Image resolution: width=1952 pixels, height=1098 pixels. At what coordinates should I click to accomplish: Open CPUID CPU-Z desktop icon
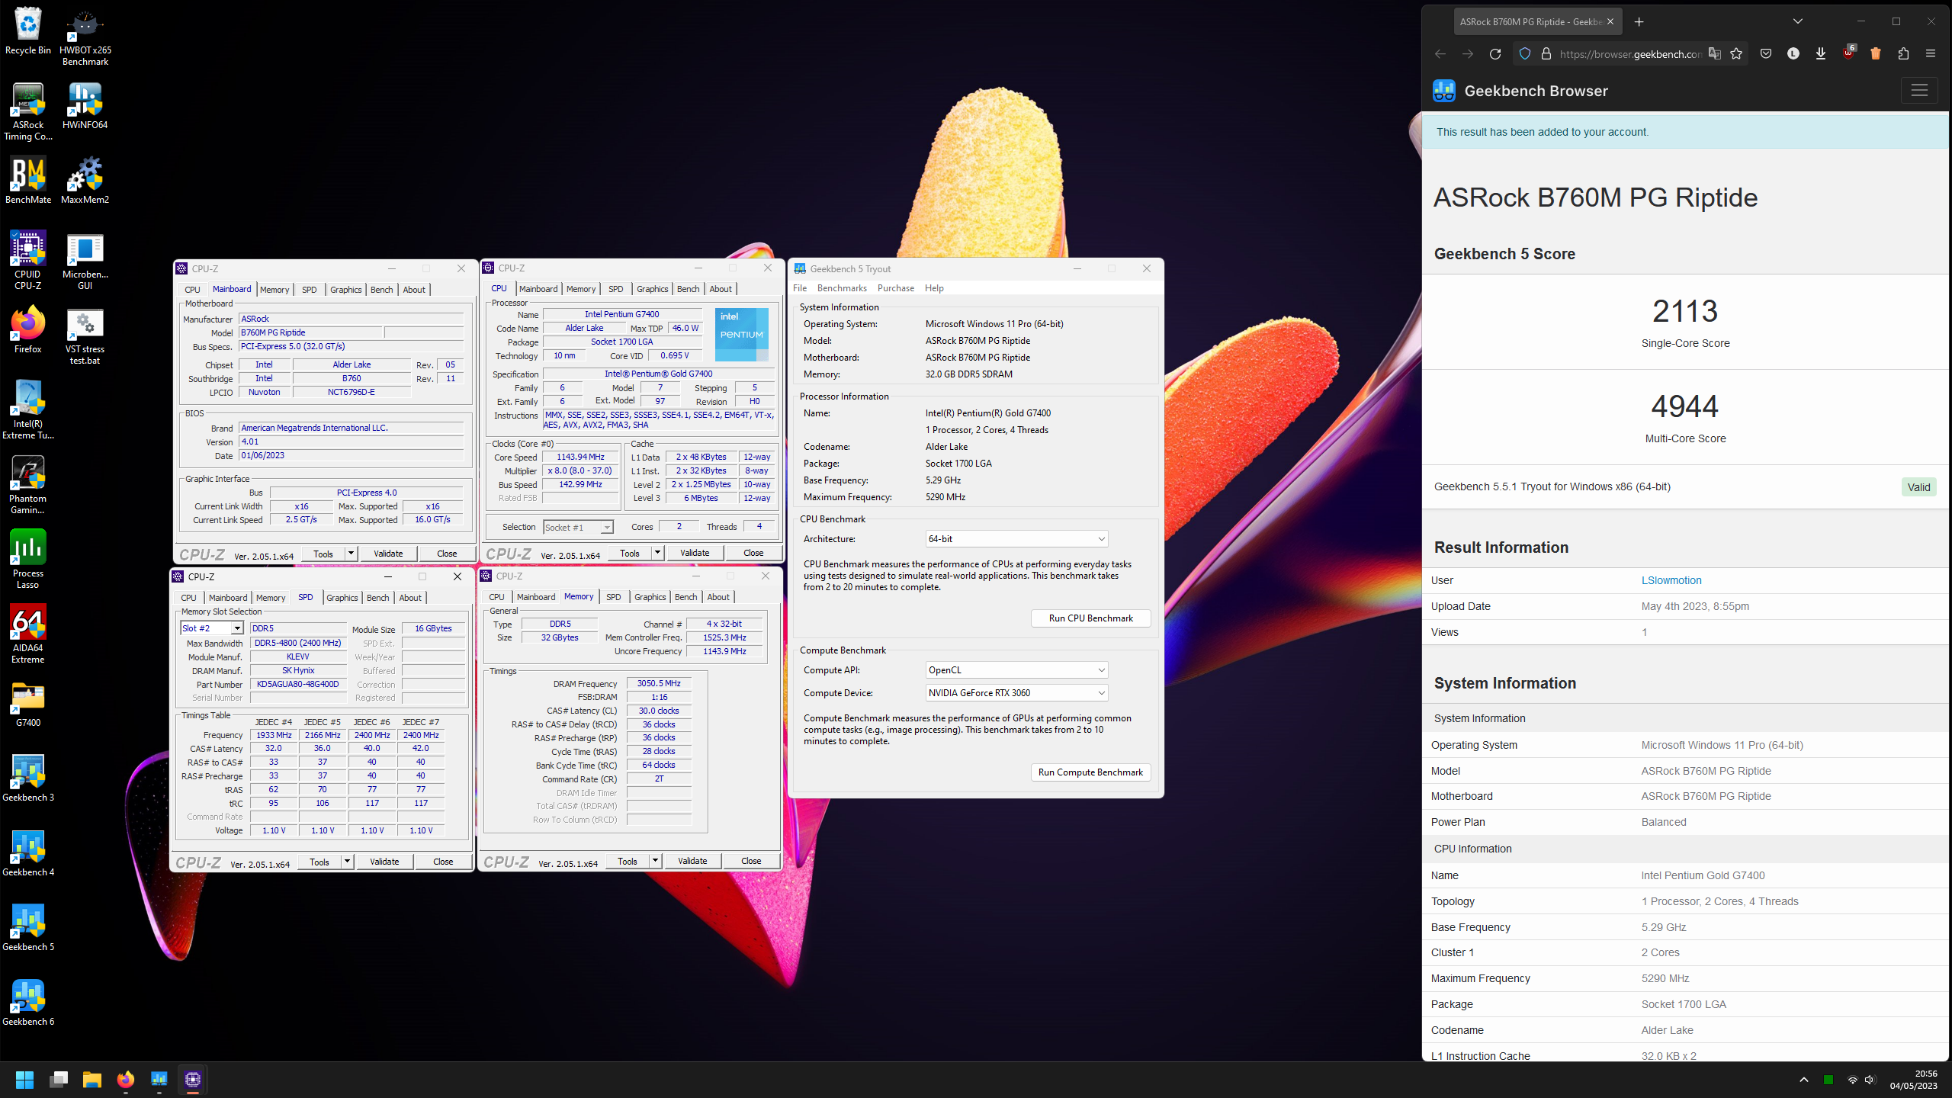[28, 261]
